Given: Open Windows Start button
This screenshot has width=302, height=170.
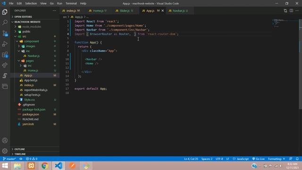Looking at the screenshot, I should click(5, 166).
